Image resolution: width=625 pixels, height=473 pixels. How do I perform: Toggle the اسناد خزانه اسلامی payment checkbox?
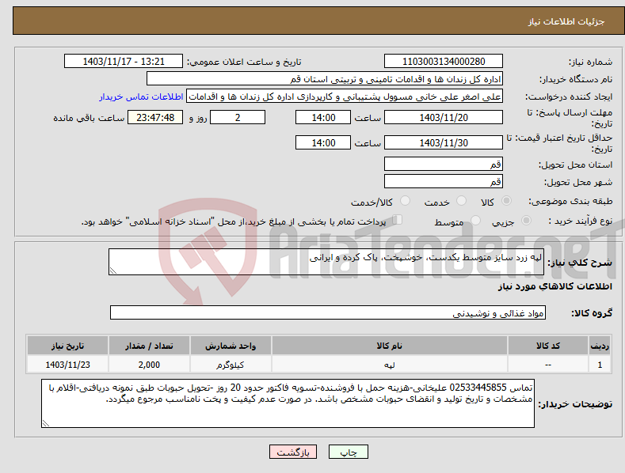pos(398,219)
